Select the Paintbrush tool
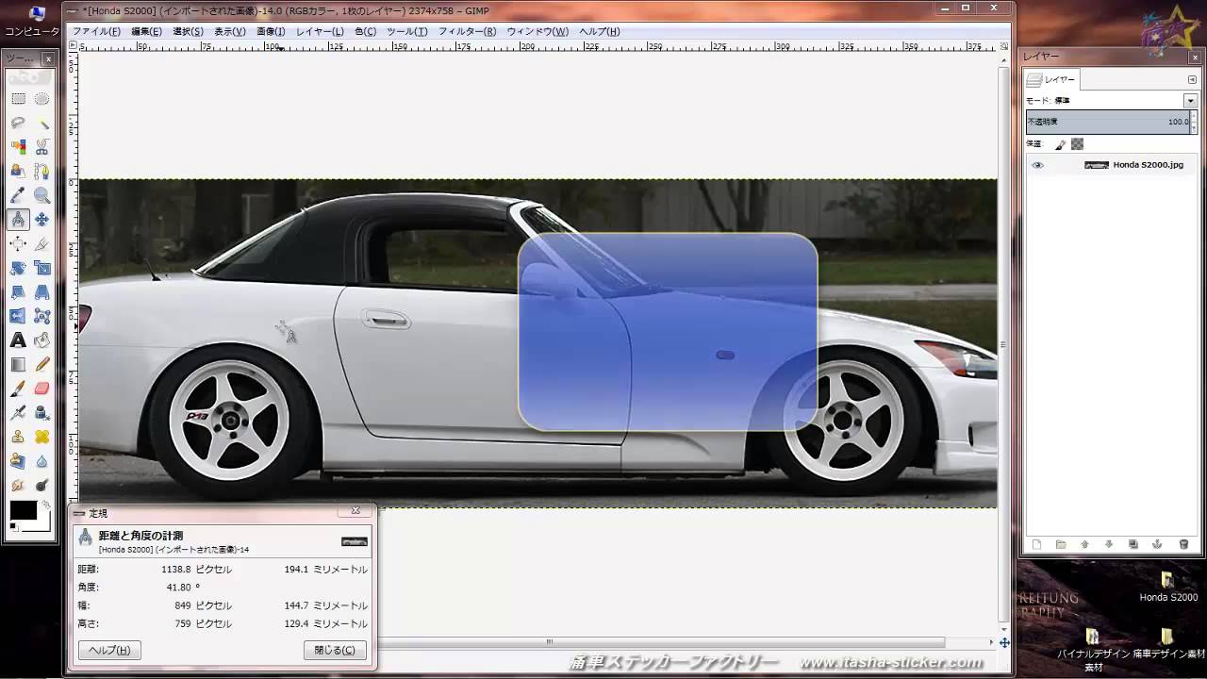The height and width of the screenshot is (679, 1207). pyautogui.click(x=18, y=389)
